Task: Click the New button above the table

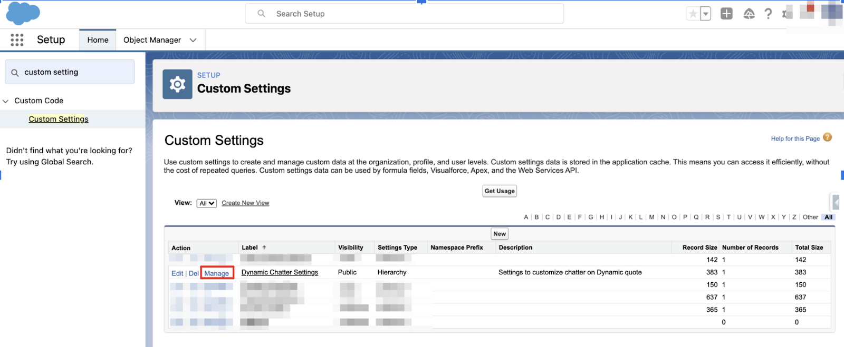Action: pos(500,234)
